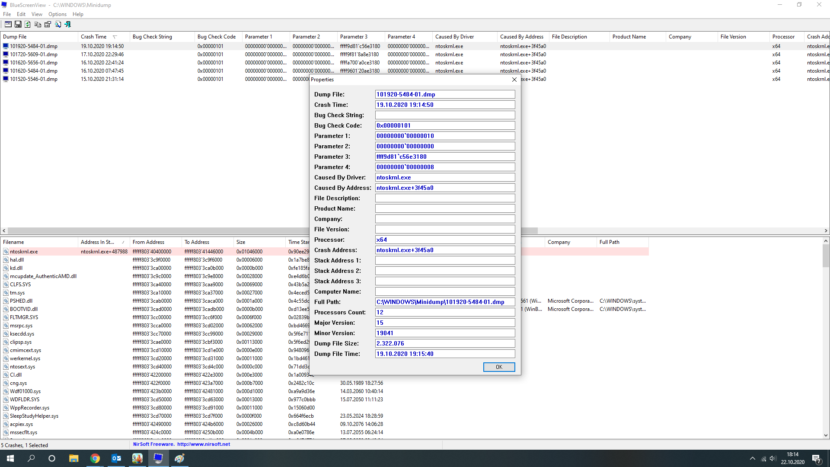Click the Copy Selected Items icon
The image size is (830, 467).
tap(38, 25)
